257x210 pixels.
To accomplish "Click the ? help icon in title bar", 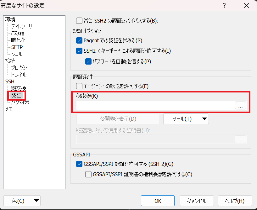I will 224,6.
